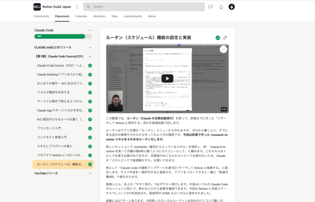Open lesson ターミナル操作で覚える3つのコ...
Screen dimensions: 315x202
tap(60, 101)
